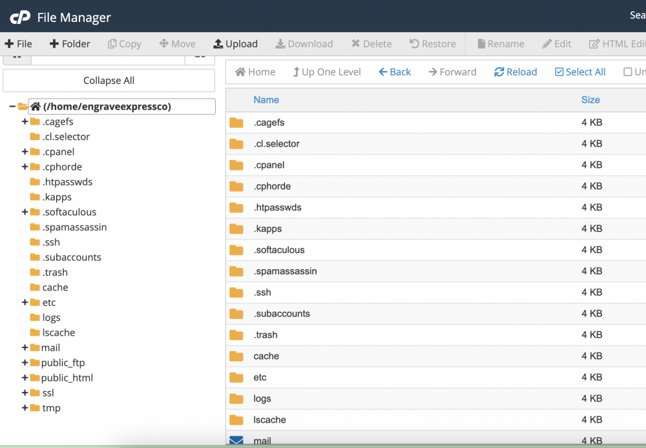Click the Download toolbar icon

[304, 43]
